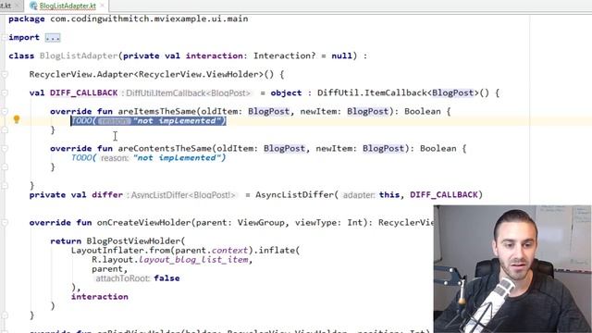
Task: Open the yellow lightbulb intention actions
Action: pos(17,119)
